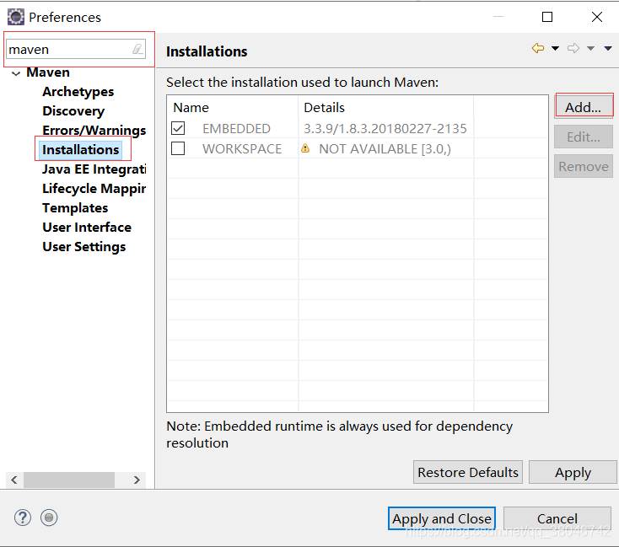Screen dimensions: 619x547
Task: Click the Apply button
Action: tap(573, 472)
